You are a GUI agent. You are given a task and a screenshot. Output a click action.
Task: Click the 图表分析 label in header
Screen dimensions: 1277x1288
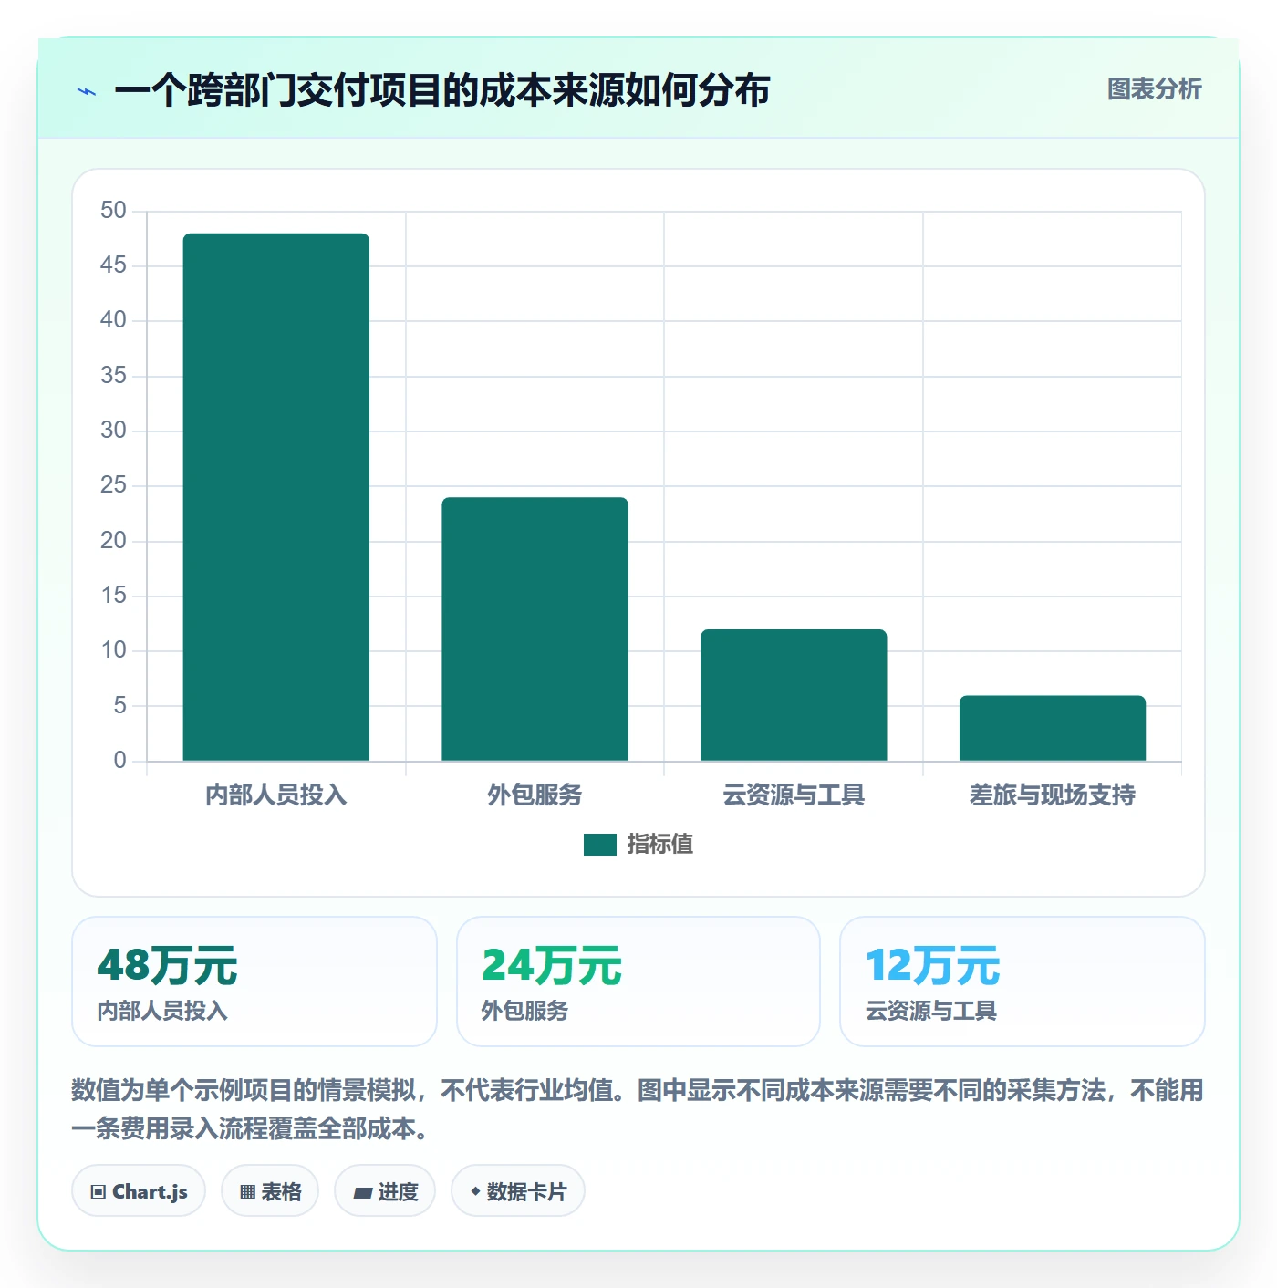pyautogui.click(x=1154, y=89)
